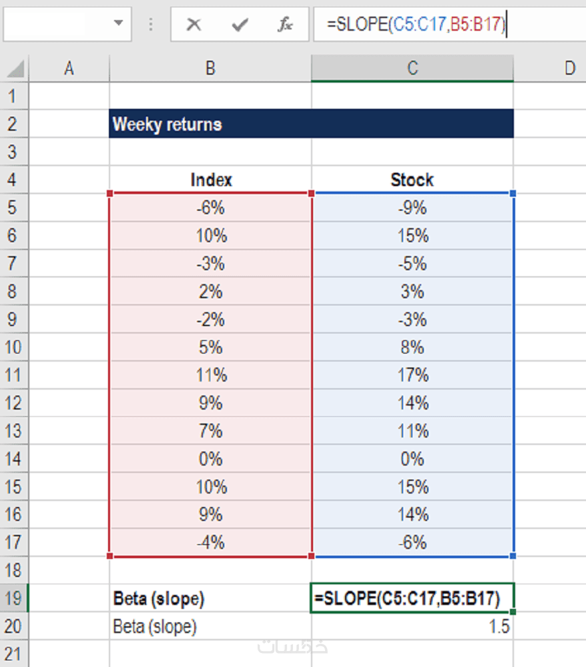Expand the Name Box dropdown arrow

[x=119, y=23]
